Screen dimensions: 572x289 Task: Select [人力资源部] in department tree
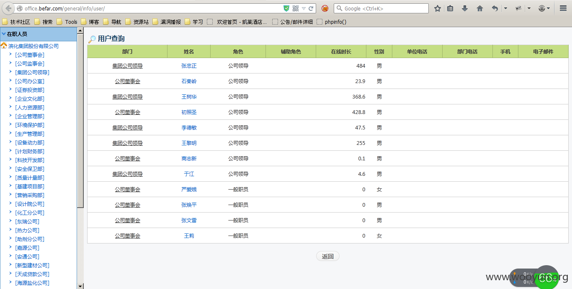pyautogui.click(x=29, y=107)
